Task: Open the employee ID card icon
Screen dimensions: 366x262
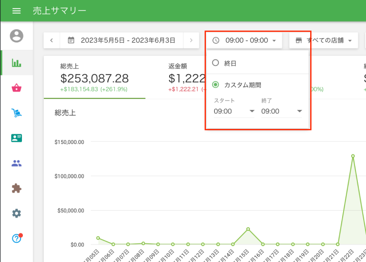Action: click(16, 138)
